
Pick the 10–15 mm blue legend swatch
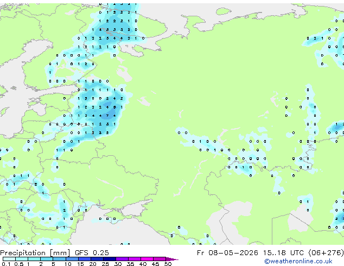click(72, 259)
